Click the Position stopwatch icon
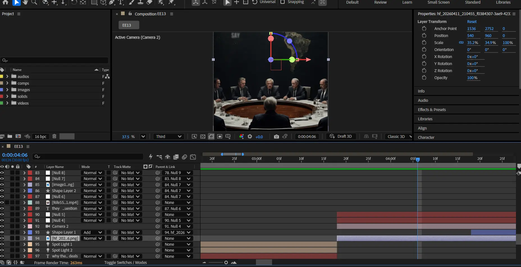Image resolution: width=521 pixels, height=267 pixels. 424,36
